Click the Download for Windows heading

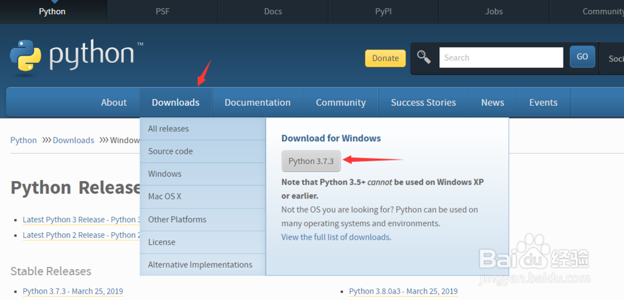[x=331, y=138]
